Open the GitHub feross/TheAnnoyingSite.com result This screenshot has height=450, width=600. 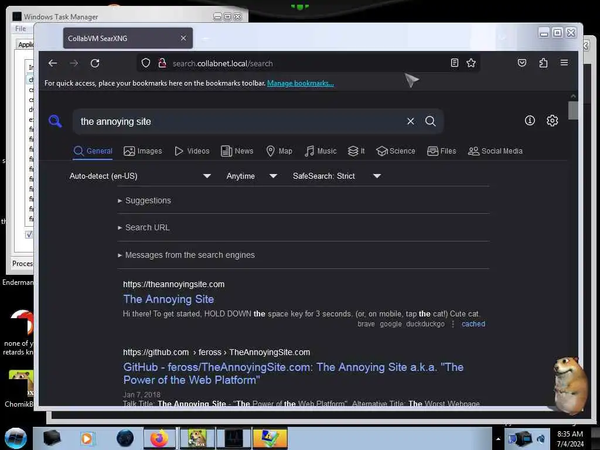(293, 373)
